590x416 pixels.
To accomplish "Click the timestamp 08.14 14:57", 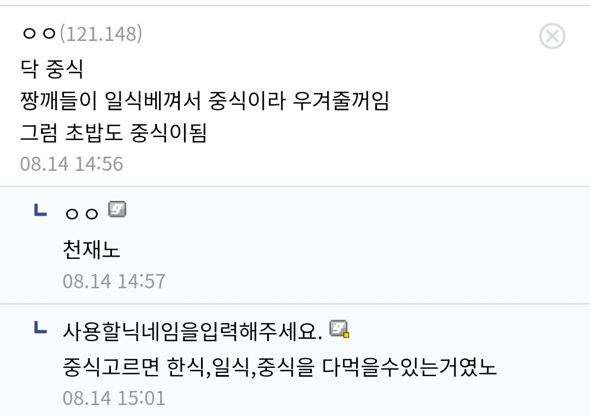I will click(114, 281).
